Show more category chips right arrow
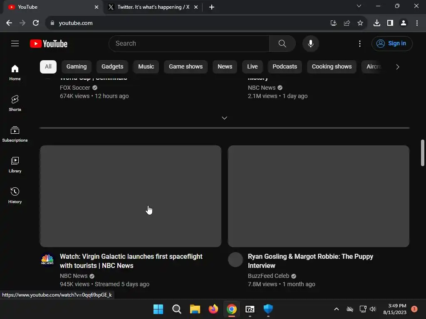 [x=397, y=67]
